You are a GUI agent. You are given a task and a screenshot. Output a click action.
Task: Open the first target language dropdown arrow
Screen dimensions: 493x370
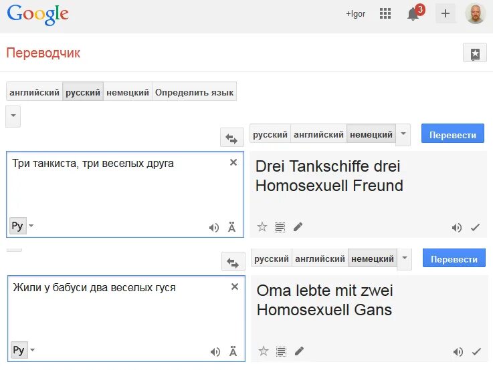point(403,134)
